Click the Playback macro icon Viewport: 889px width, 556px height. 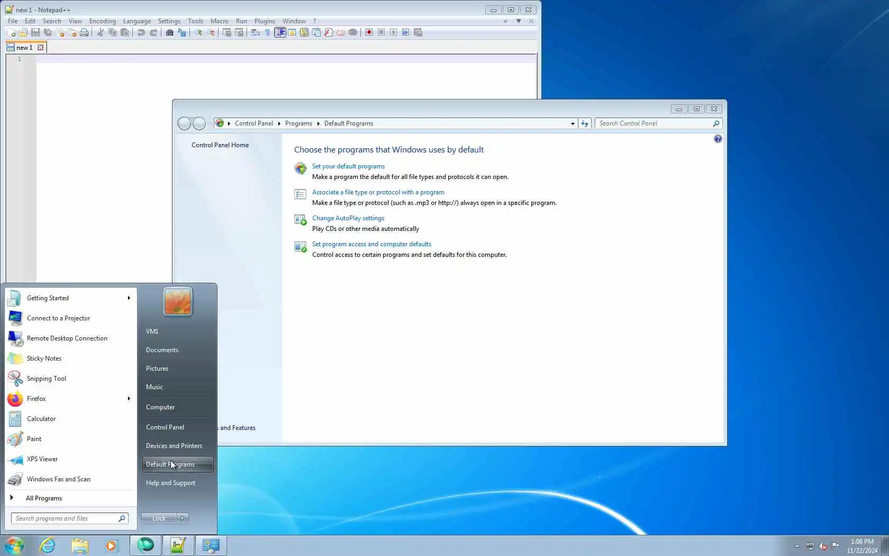point(393,32)
